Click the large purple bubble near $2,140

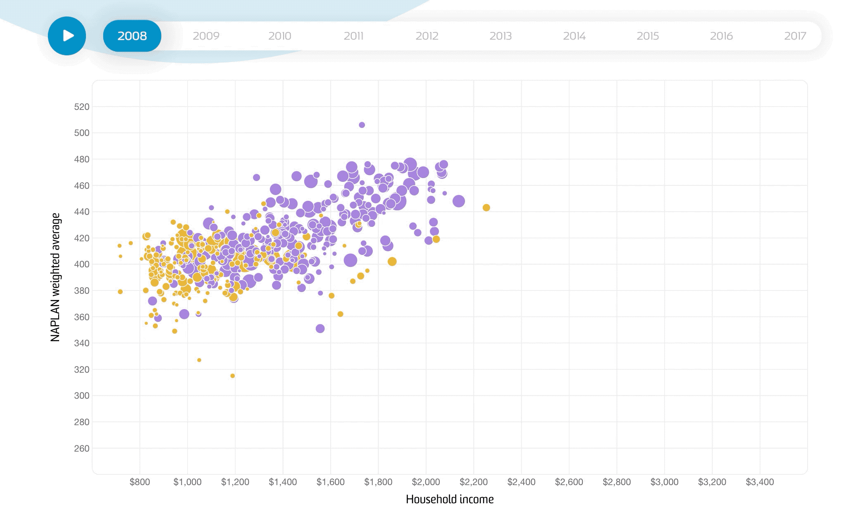(x=458, y=201)
